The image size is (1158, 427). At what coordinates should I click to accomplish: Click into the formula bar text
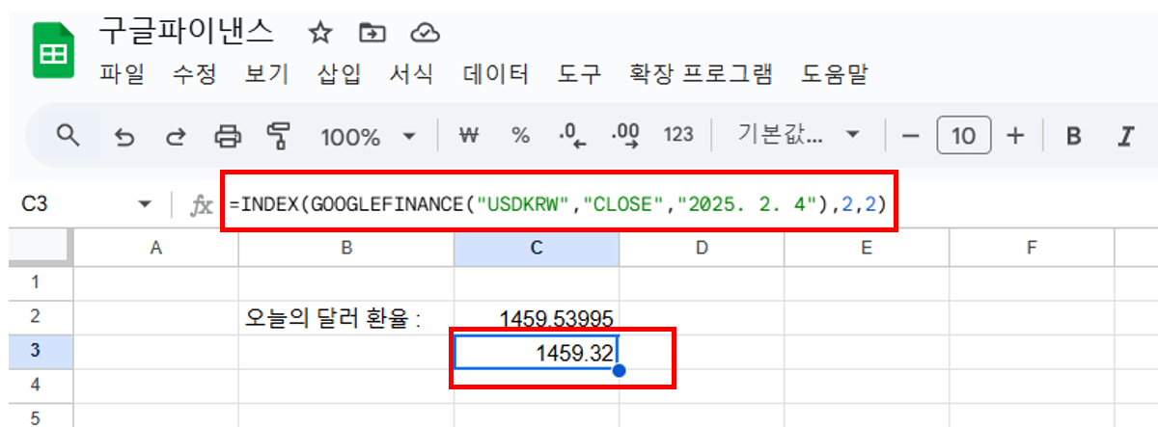(558, 204)
